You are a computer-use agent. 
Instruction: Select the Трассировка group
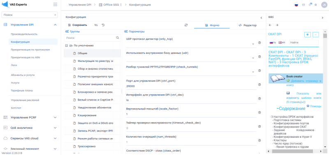click(x=92, y=146)
